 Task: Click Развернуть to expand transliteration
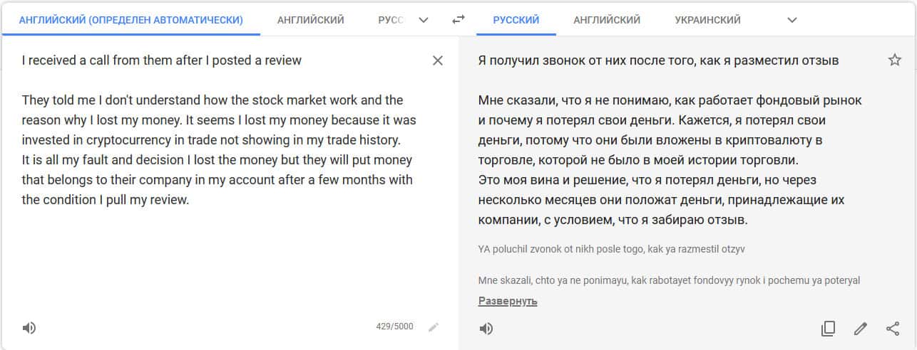(x=507, y=301)
